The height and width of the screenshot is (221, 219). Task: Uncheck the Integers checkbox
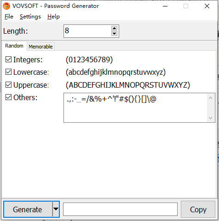pos(8,59)
